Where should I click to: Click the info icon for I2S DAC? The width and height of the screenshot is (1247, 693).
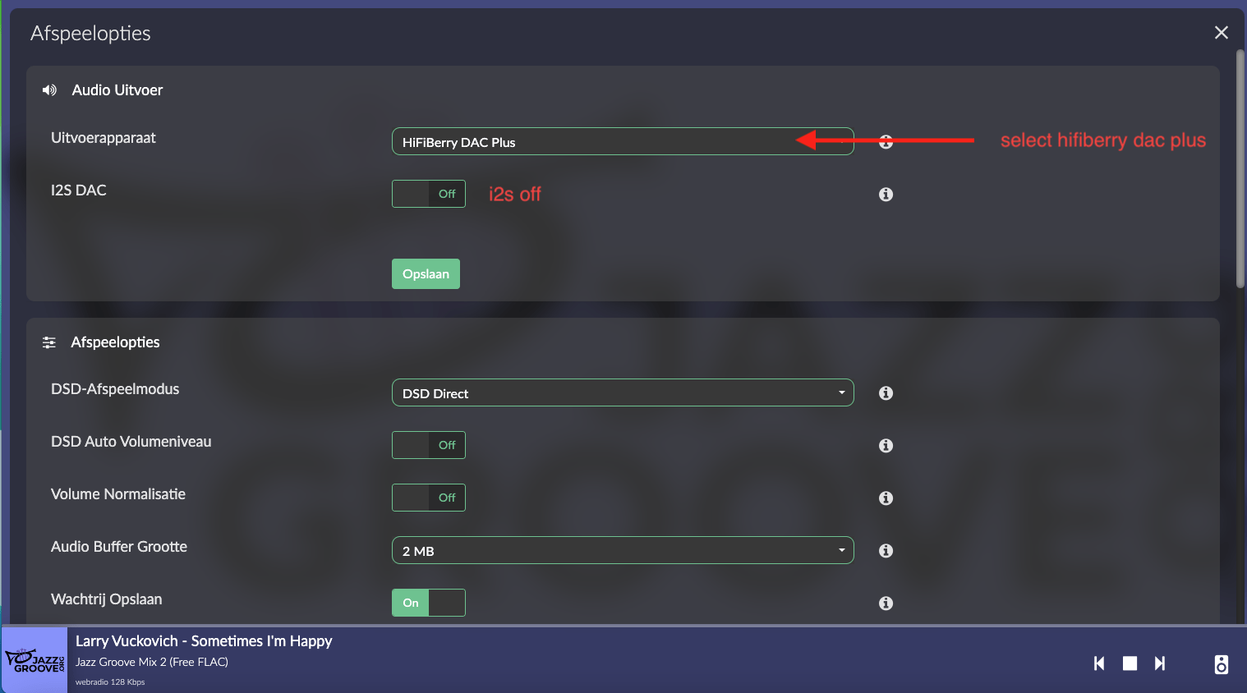point(886,195)
